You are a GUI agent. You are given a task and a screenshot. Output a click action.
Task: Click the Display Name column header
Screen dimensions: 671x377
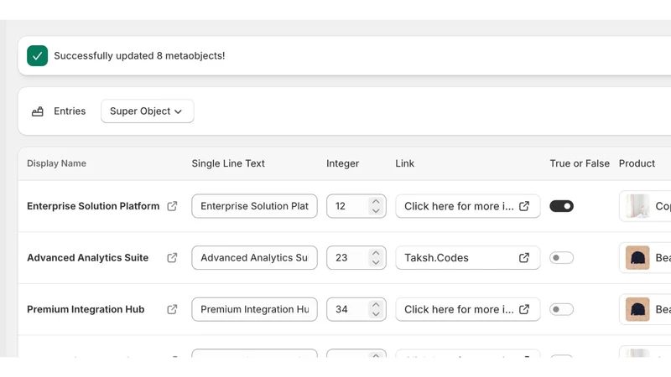click(x=56, y=163)
